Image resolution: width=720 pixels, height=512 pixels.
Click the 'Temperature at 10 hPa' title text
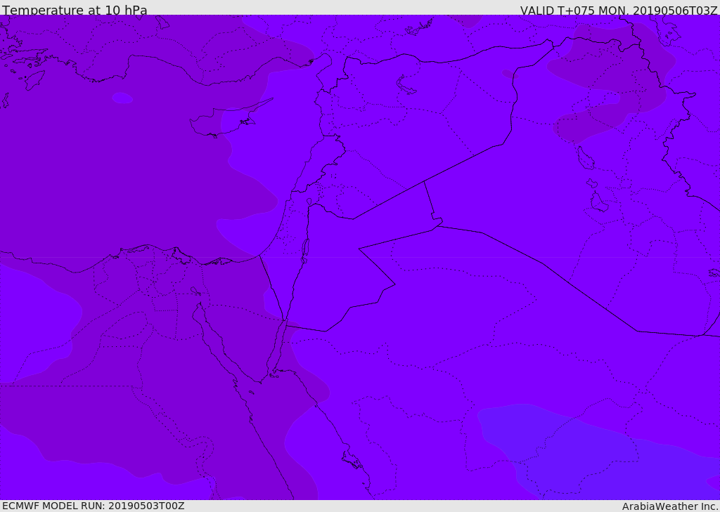(75, 9)
